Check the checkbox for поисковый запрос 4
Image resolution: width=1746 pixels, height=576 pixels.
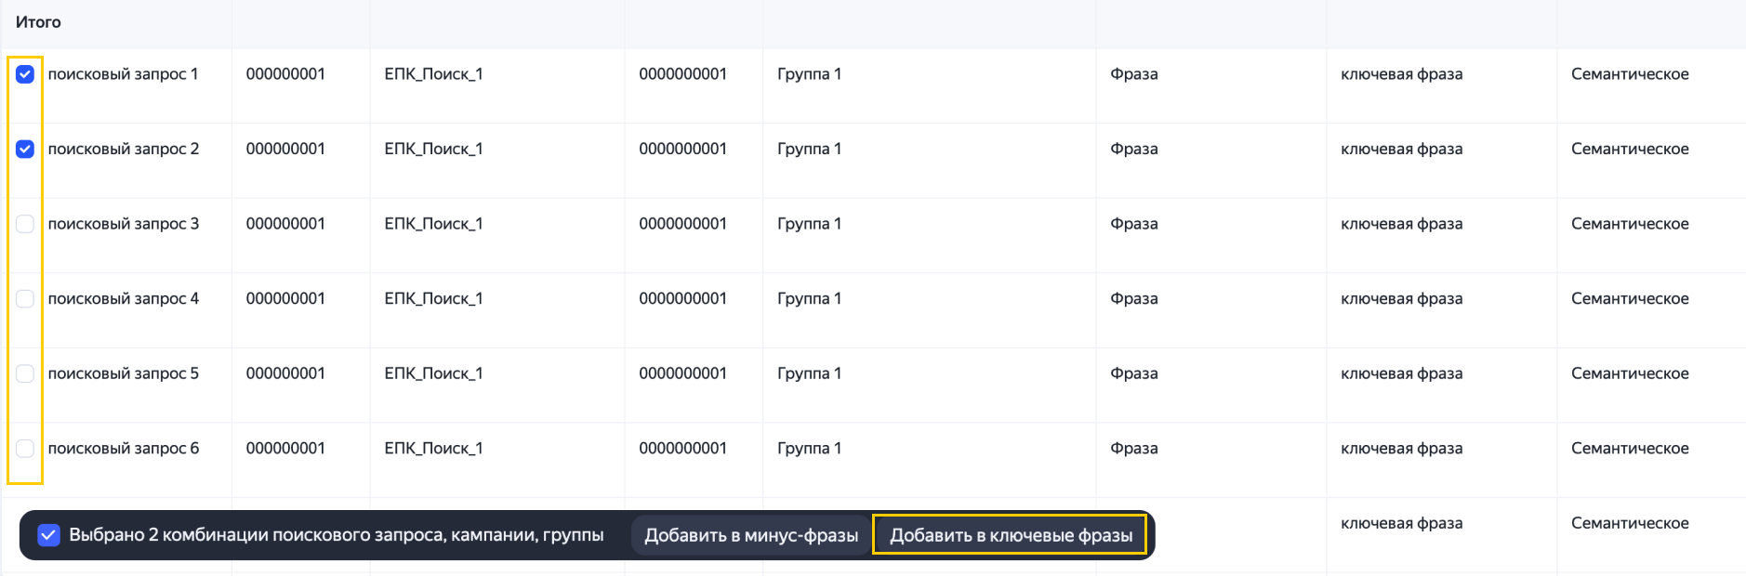click(25, 298)
